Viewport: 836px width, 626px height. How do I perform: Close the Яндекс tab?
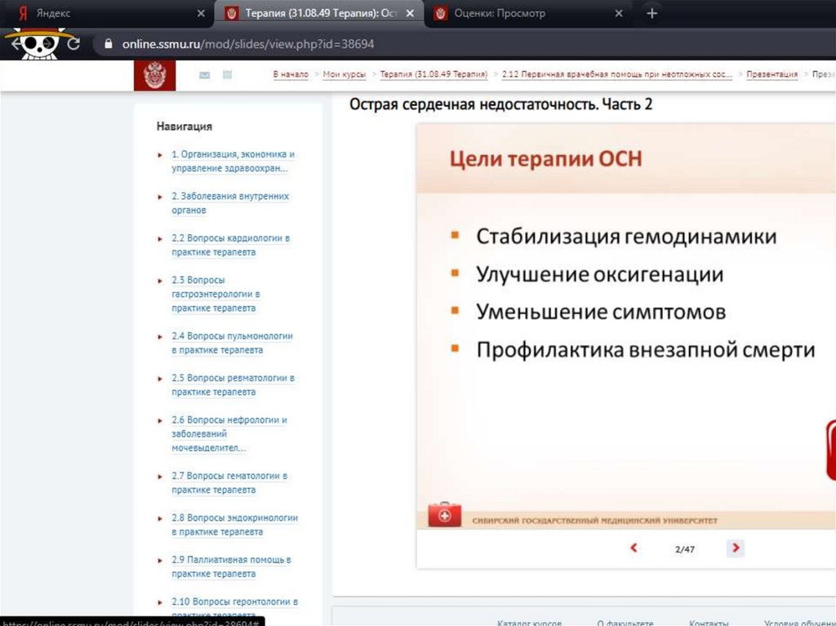click(201, 13)
